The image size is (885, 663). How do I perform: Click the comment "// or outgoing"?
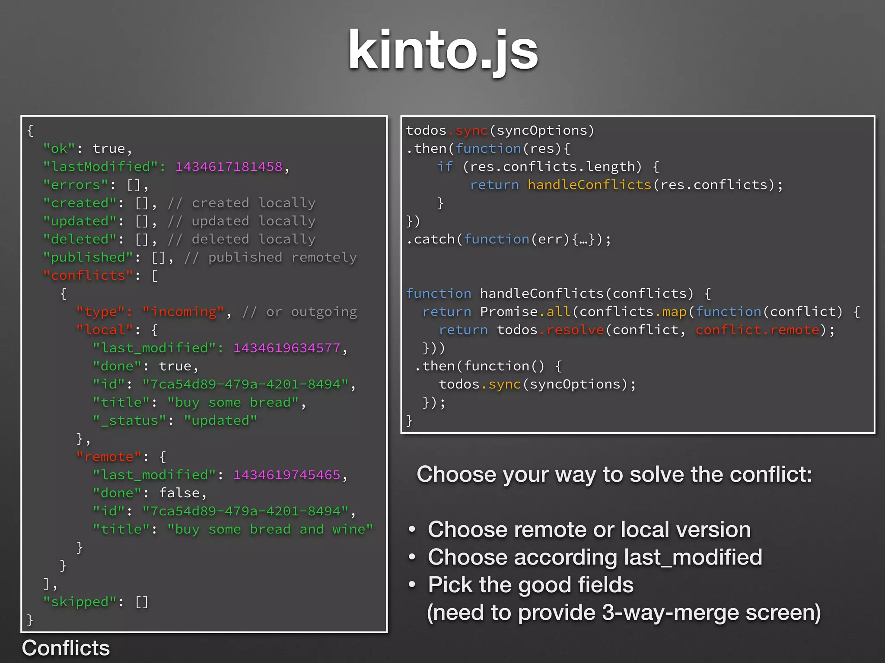click(299, 312)
